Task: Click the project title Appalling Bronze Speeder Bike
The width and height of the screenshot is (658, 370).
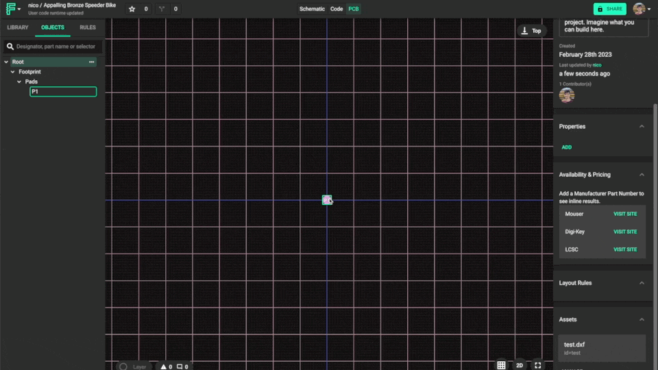Action: point(80,5)
